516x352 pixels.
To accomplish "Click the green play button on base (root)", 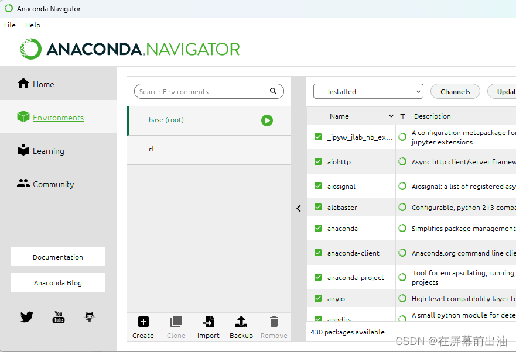I will pyautogui.click(x=267, y=120).
